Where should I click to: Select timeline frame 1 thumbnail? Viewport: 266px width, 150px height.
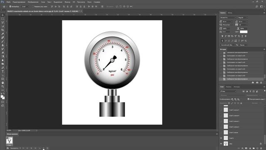click(9, 140)
